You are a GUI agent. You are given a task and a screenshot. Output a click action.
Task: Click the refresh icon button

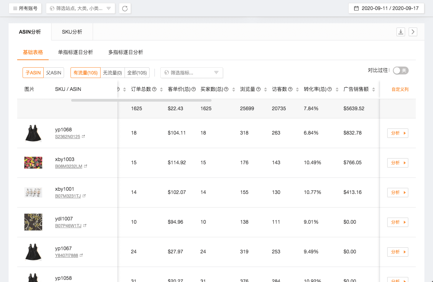pyautogui.click(x=125, y=9)
